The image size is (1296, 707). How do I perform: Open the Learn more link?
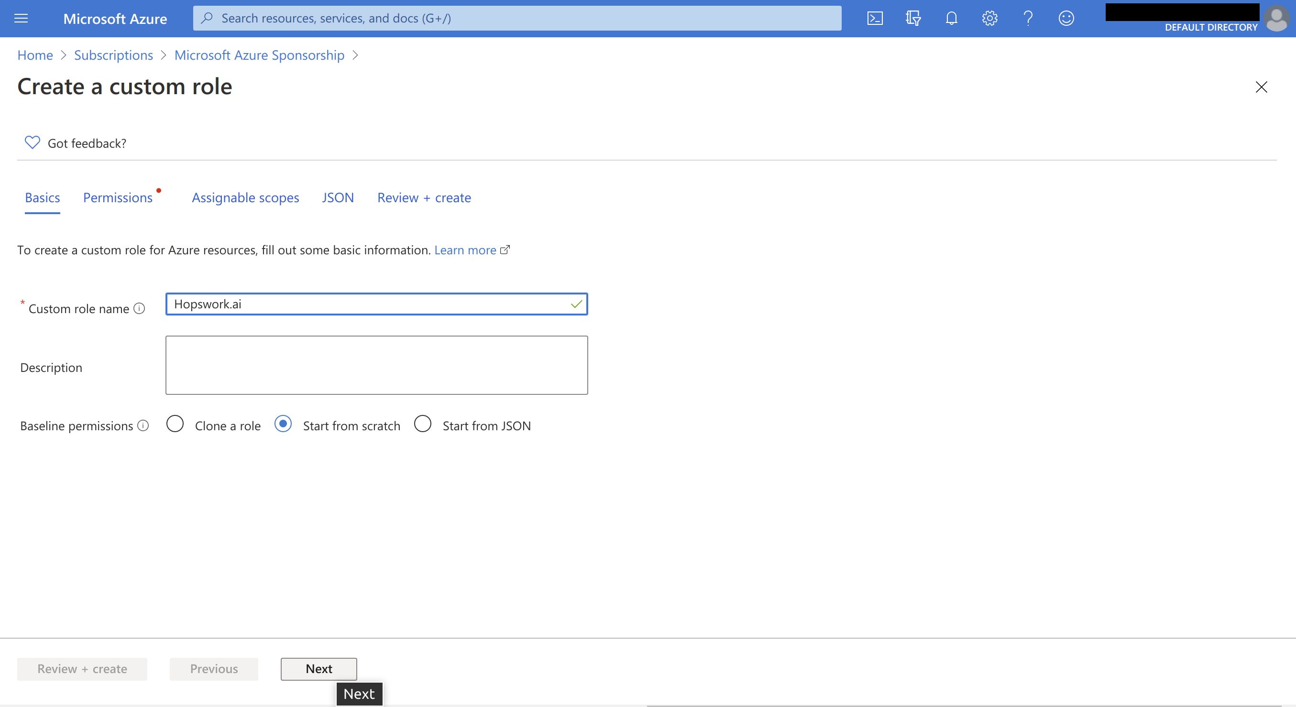click(x=465, y=250)
